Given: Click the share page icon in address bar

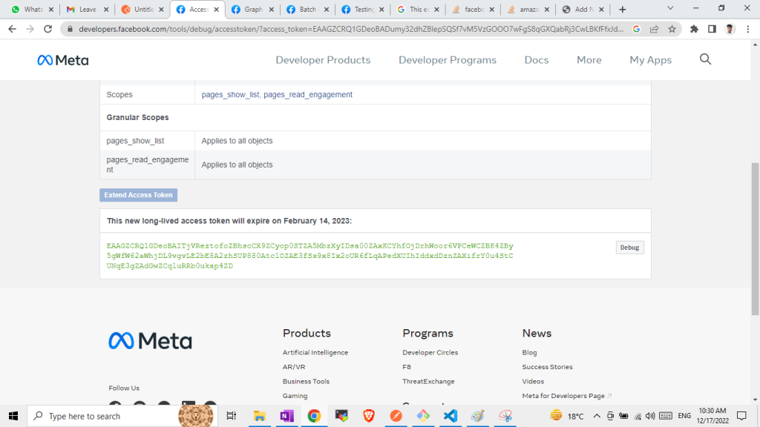Looking at the screenshot, I should click(654, 29).
